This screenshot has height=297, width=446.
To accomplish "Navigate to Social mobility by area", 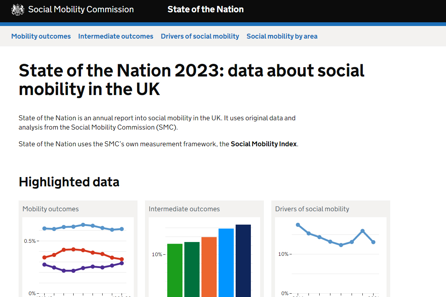I will [282, 36].
